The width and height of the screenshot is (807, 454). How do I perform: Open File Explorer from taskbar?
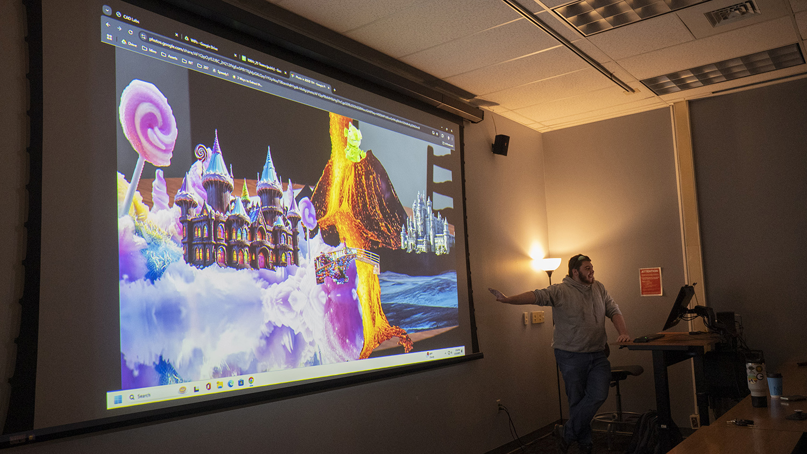coord(220,385)
